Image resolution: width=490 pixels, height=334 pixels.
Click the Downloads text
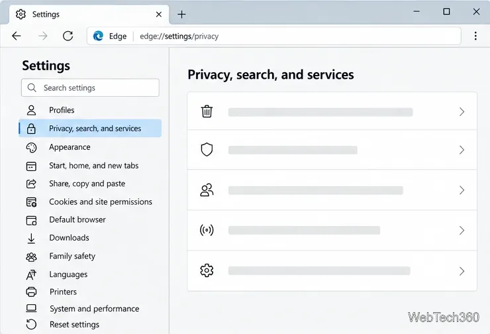pyautogui.click(x=69, y=238)
